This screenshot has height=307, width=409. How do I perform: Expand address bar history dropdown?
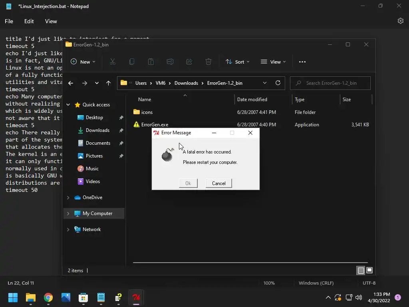coord(265,83)
